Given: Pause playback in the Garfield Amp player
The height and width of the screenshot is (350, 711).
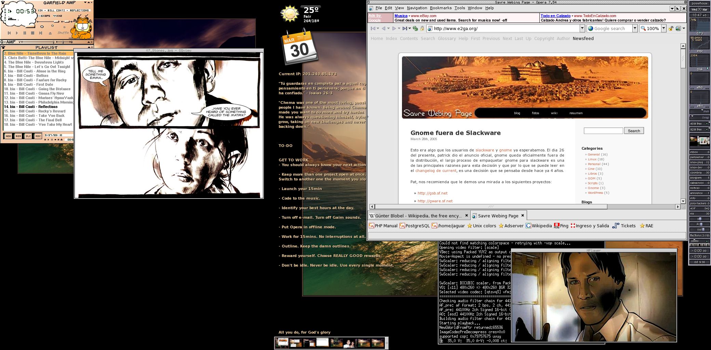Looking at the screenshot, I should [25, 33].
